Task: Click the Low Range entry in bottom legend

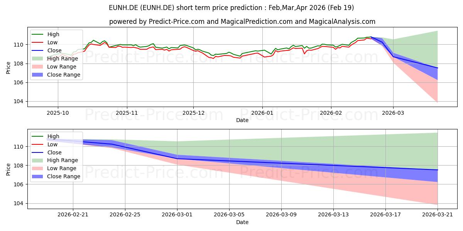Action: [x=56, y=169]
